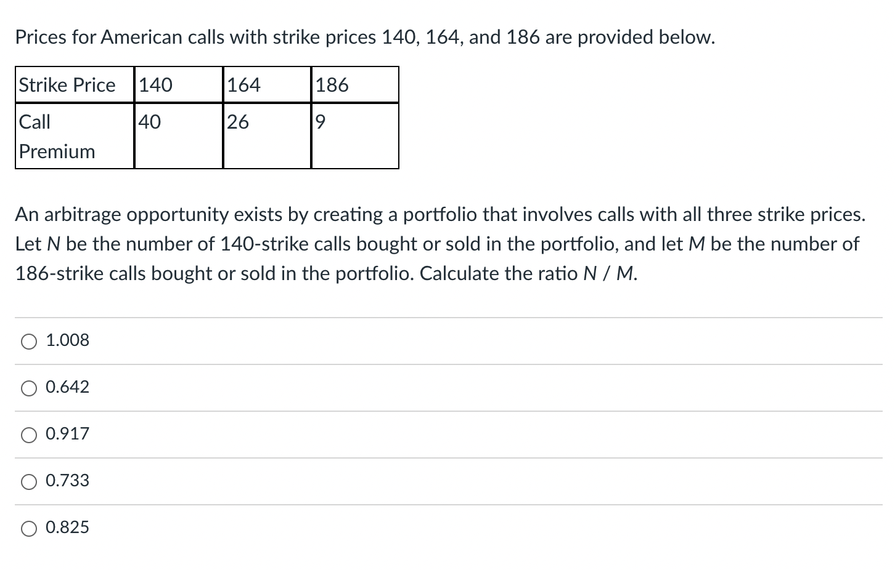Viewport: 895px width, 570px height.
Task: Select the 1.008 answer option
Action: (28, 341)
